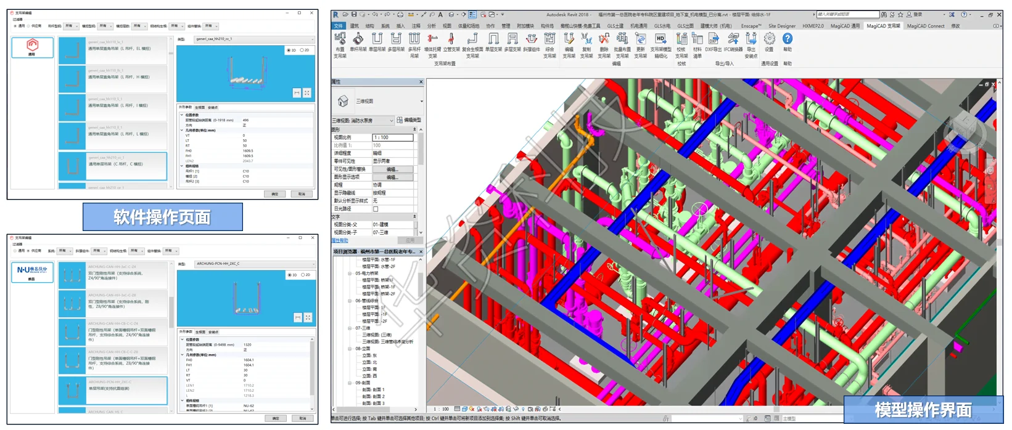Collapse the 位置参数 group in top dialog
Image resolution: width=1012 pixels, height=430 pixels.
click(x=182, y=115)
